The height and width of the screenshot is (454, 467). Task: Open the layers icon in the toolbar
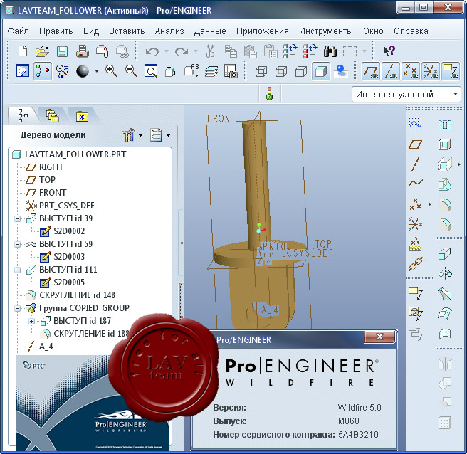pos(211,71)
